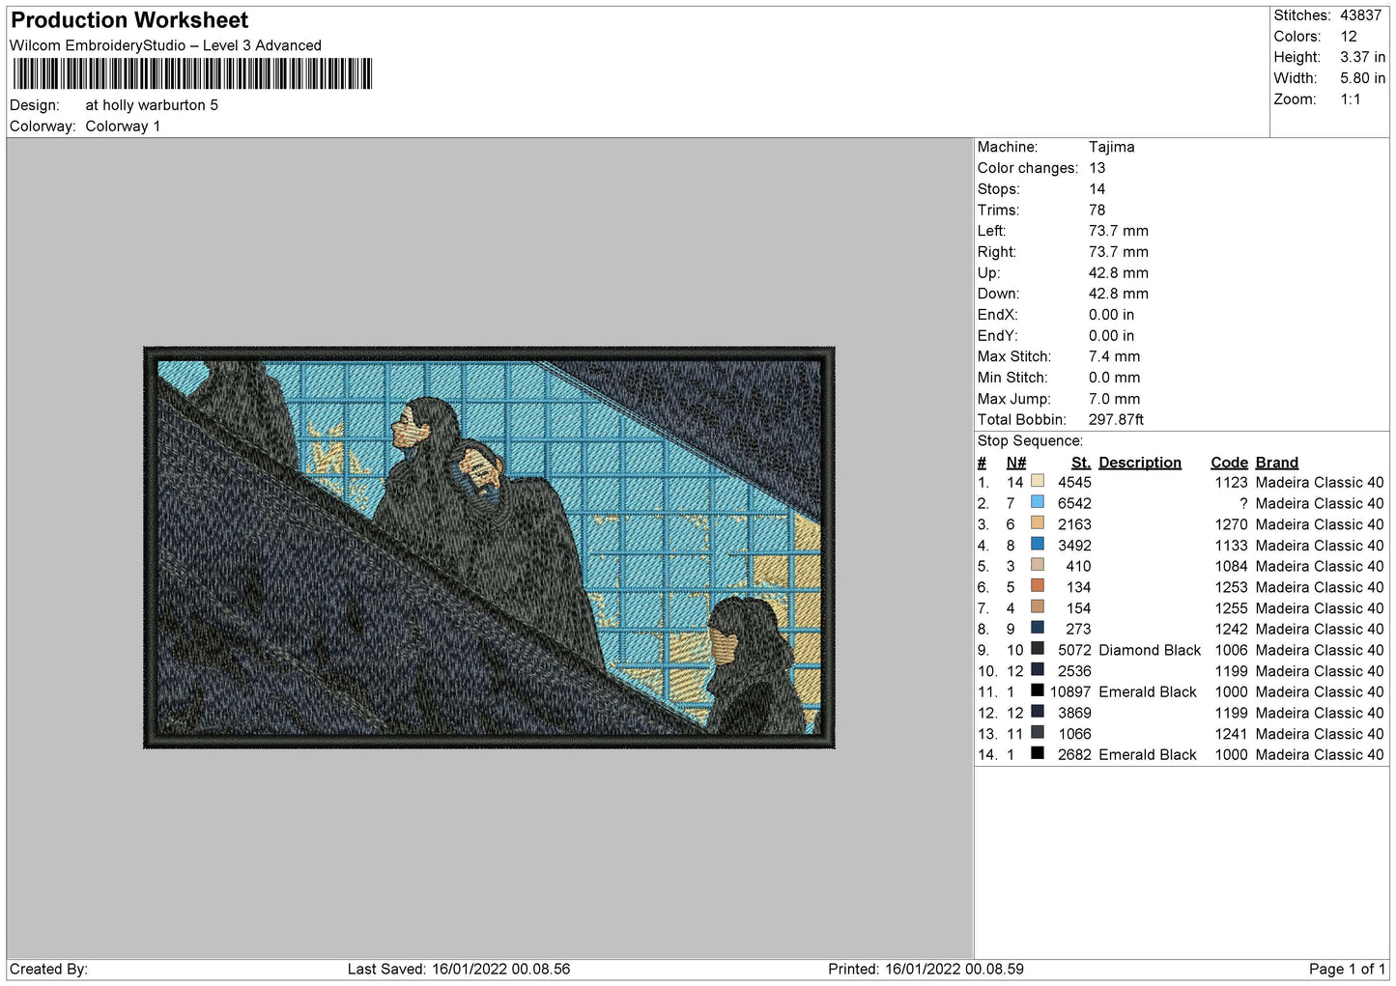Screen dimensions: 1396x986
Task: Select the 'Color changes:' label
Action: pyautogui.click(x=1028, y=168)
